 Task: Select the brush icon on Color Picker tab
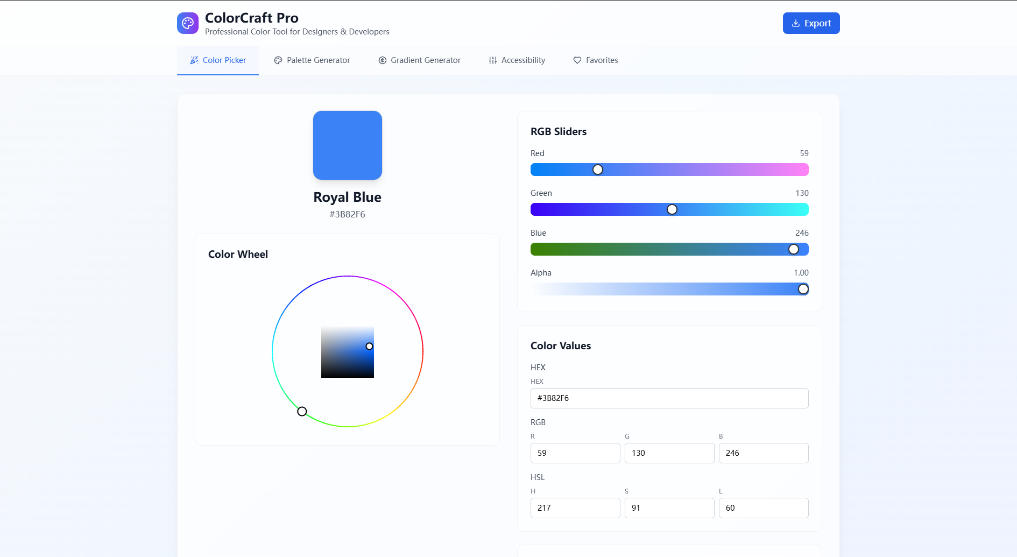194,60
